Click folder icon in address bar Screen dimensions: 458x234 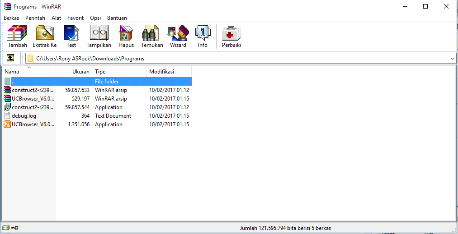pyautogui.click(x=30, y=59)
